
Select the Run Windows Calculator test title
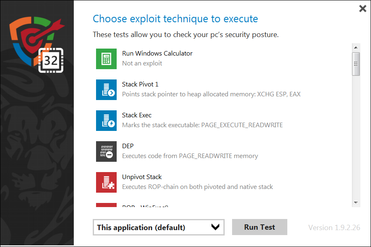click(x=157, y=54)
